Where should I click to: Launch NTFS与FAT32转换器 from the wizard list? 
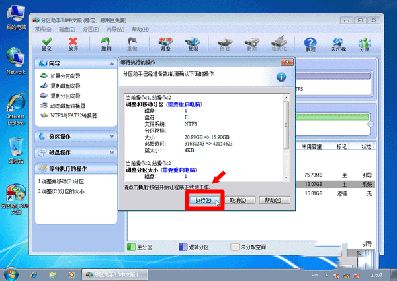click(69, 115)
